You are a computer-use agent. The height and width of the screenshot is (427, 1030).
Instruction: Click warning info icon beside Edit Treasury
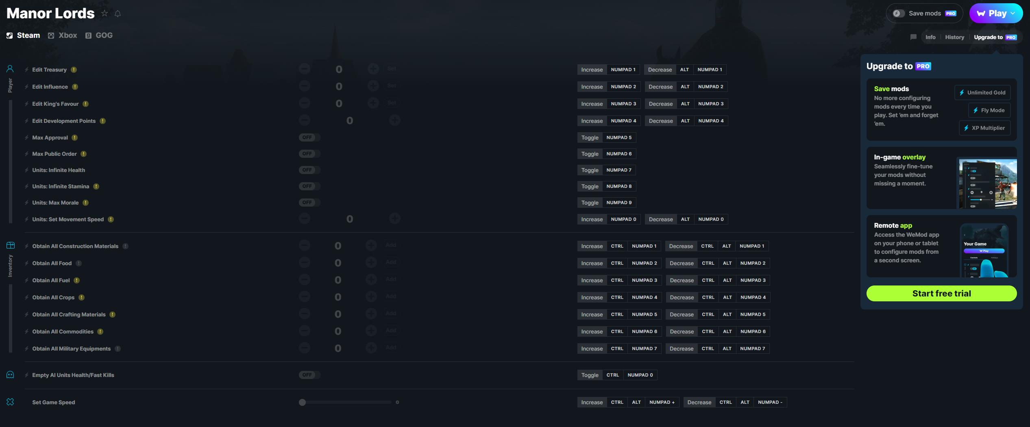74,70
